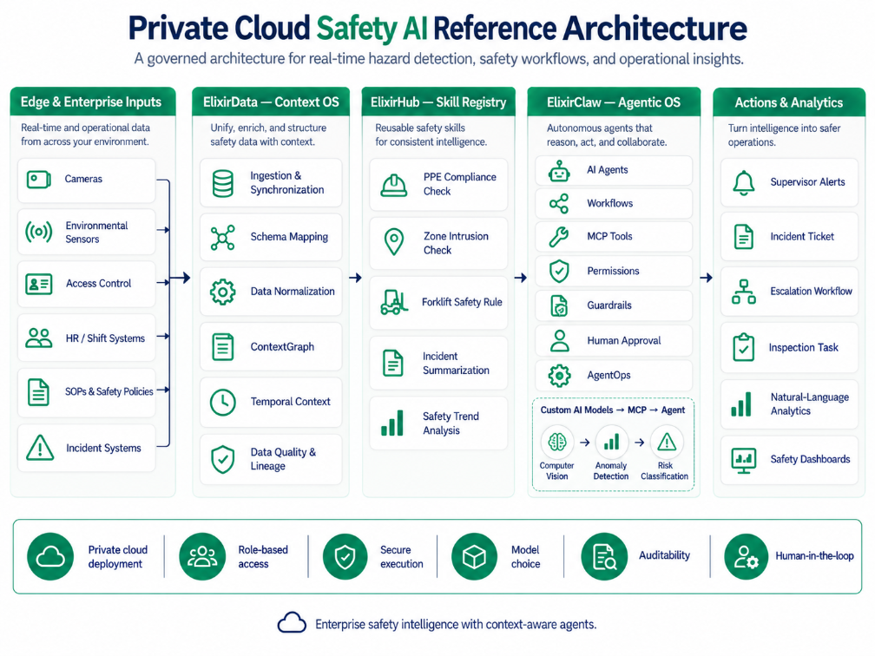The image size is (875, 656).
Task: Click the cloud icon beside the footer tagline
Action: point(292,622)
